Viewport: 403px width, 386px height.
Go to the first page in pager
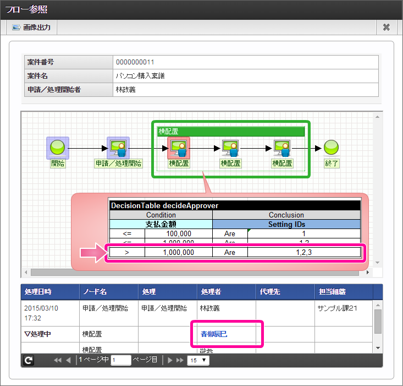click(x=58, y=360)
